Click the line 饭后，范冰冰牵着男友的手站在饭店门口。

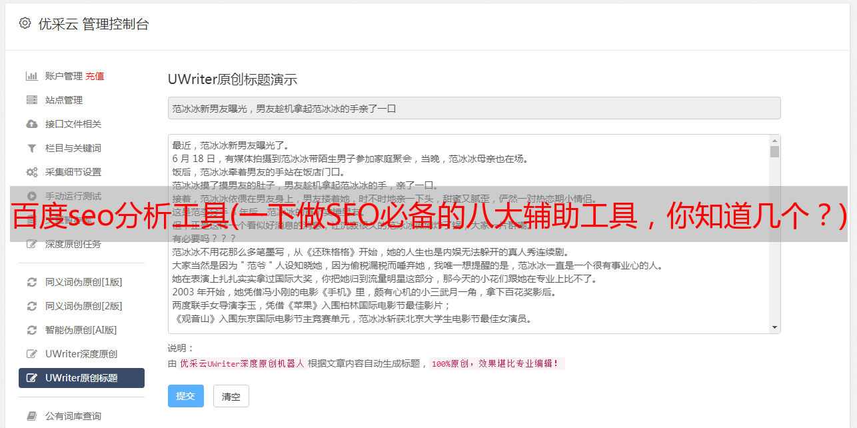point(259,172)
